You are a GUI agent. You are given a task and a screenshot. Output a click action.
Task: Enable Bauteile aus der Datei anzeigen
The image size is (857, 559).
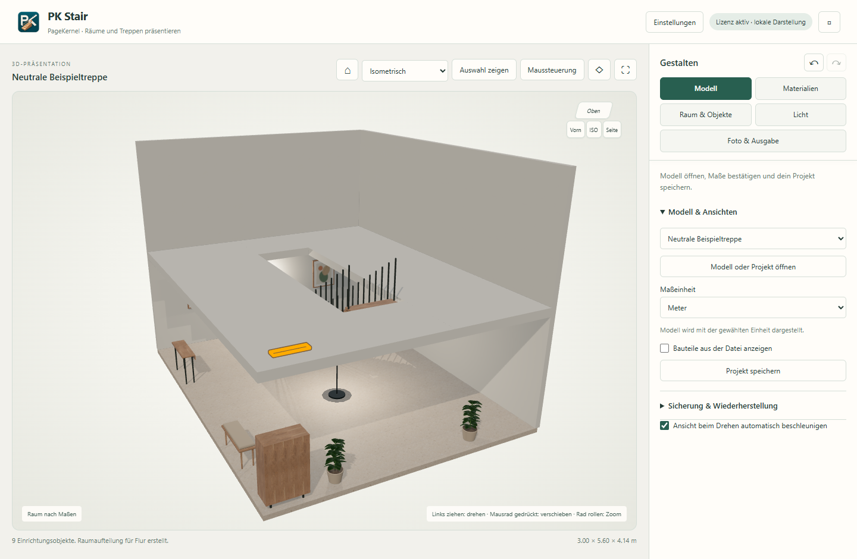(665, 348)
